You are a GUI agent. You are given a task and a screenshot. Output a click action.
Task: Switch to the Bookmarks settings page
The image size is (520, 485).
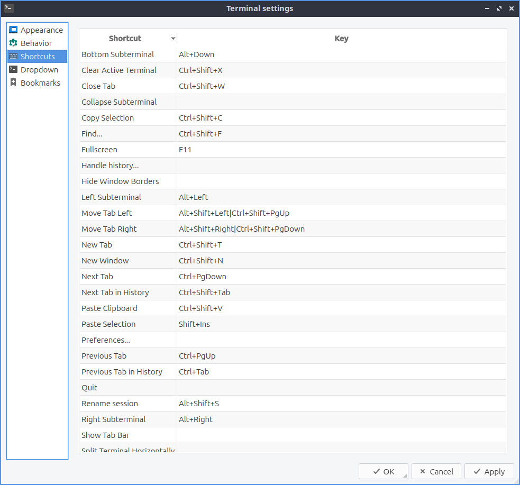[x=40, y=83]
